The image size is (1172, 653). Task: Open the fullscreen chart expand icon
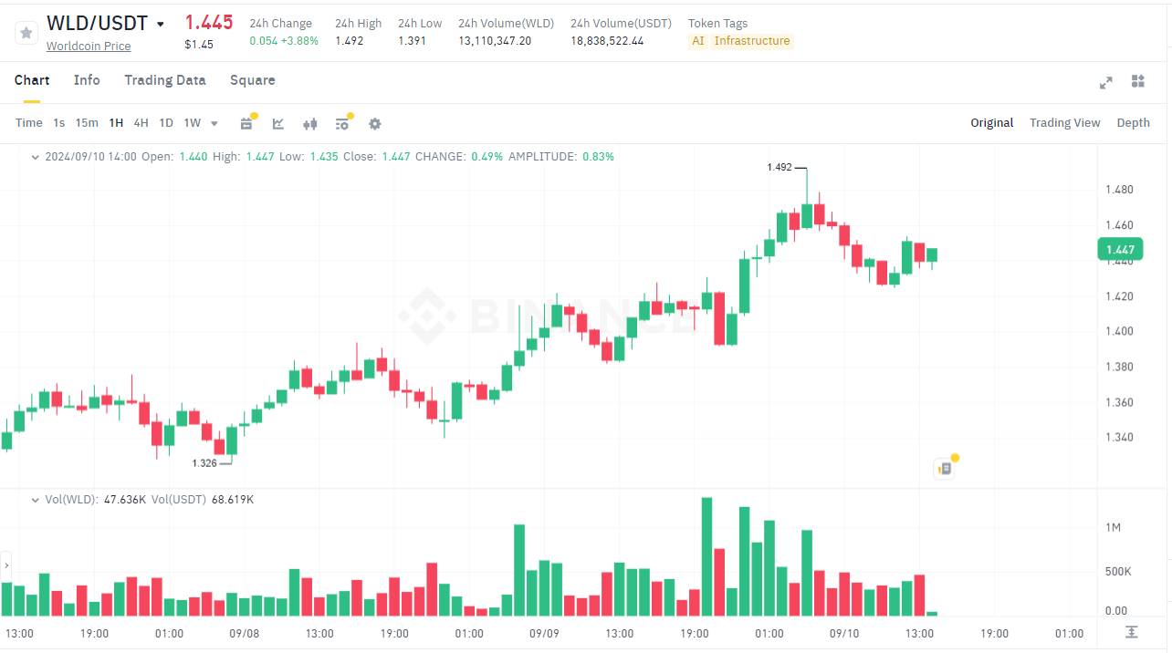1106,82
